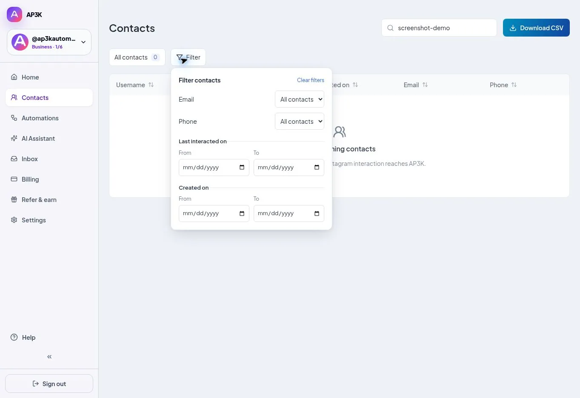Screen dimensions: 580x398
Task: Open the Contacts sidebar item
Action: 49,97
